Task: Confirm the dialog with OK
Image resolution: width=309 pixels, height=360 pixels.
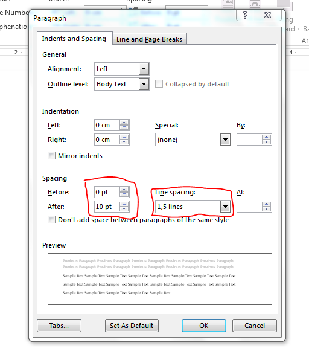Action: point(204,326)
